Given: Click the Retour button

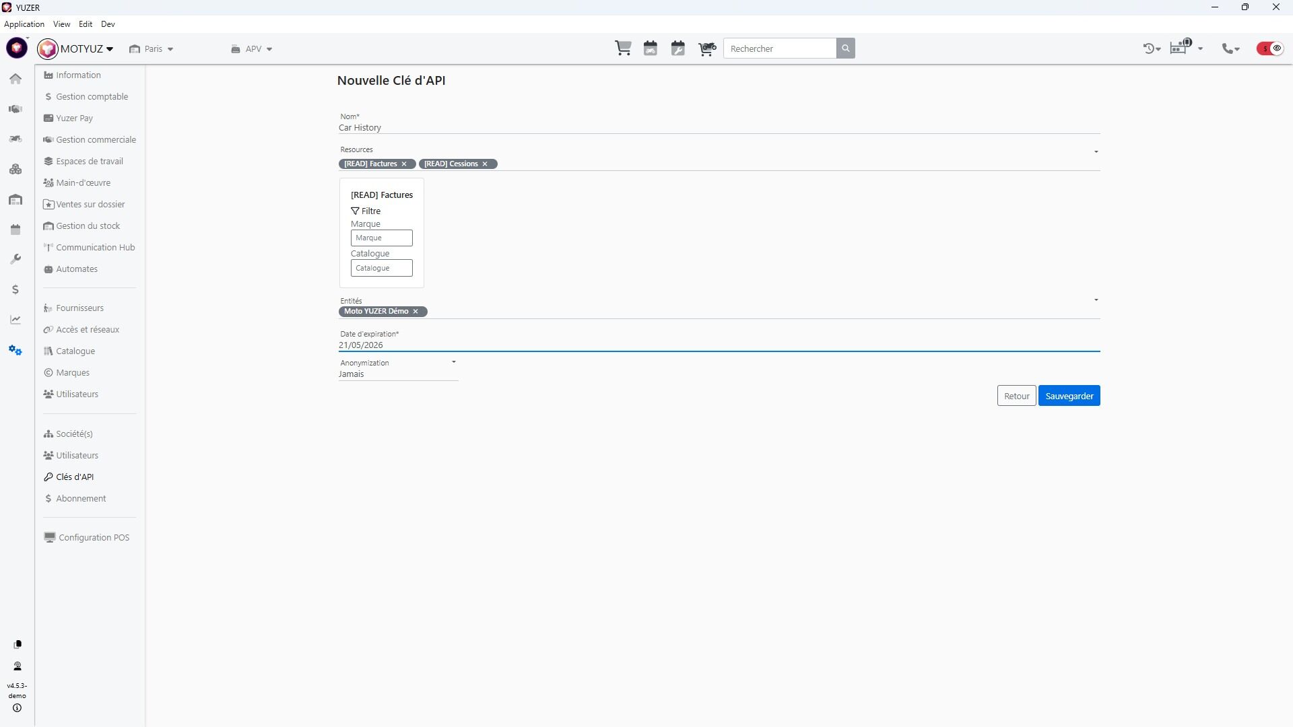Looking at the screenshot, I should (1016, 396).
